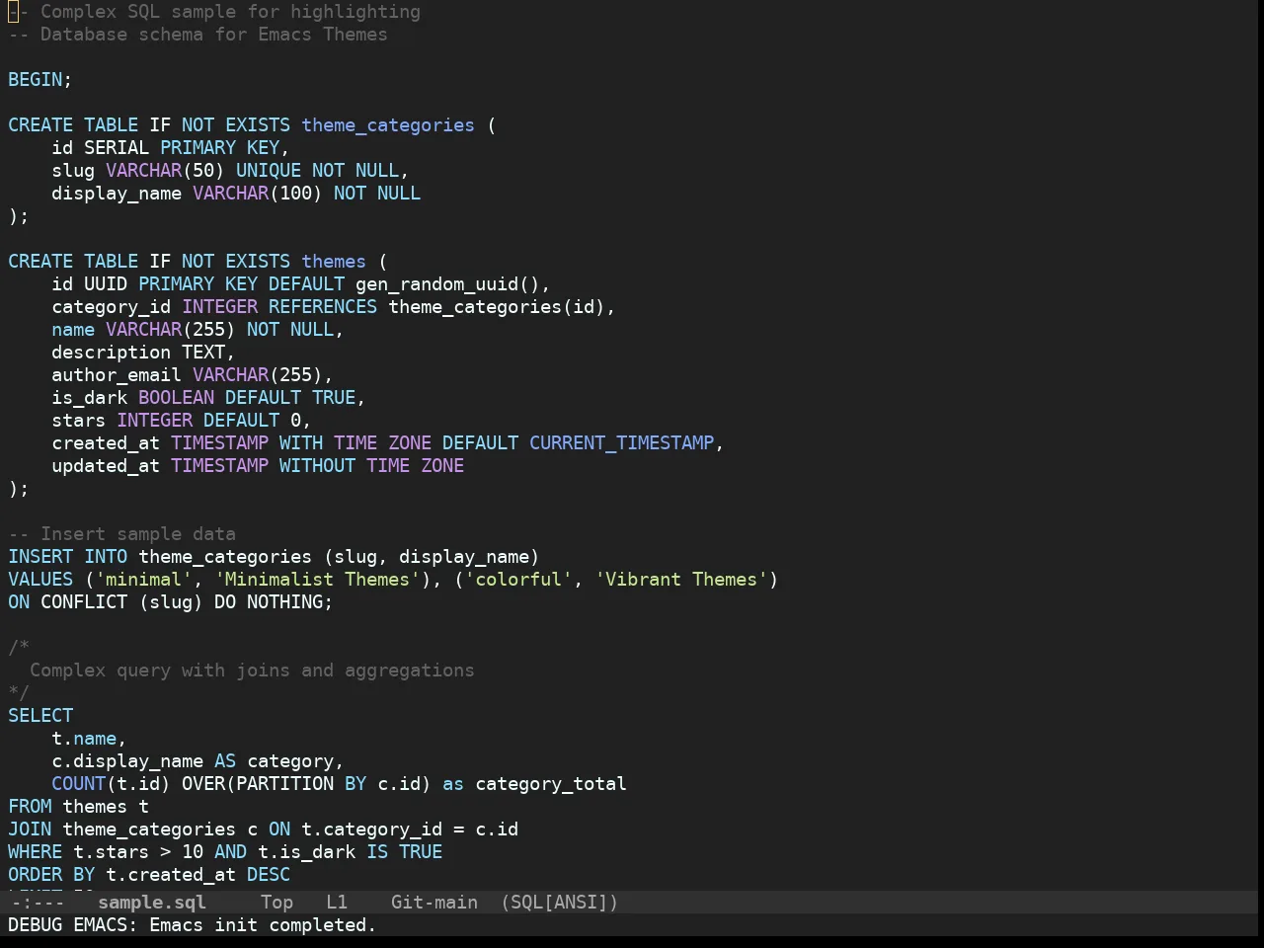Click the themes table name in second CREATE TABLE
The height and width of the screenshot is (948, 1264).
click(334, 262)
